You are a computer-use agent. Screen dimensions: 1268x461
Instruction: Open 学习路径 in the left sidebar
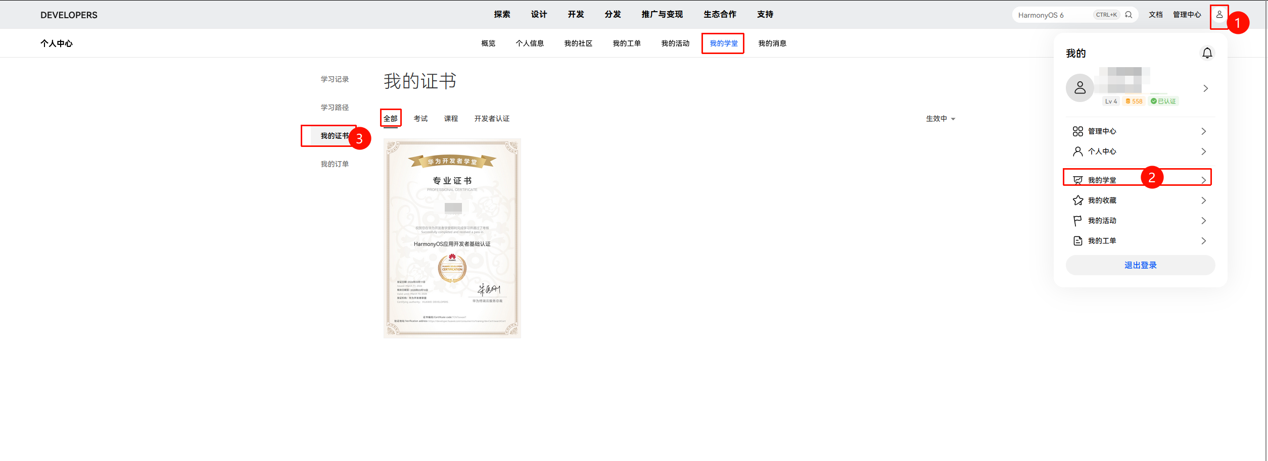coord(335,108)
